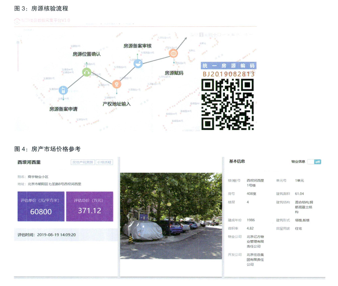Select the floor area value 61.04

[x=299, y=193]
